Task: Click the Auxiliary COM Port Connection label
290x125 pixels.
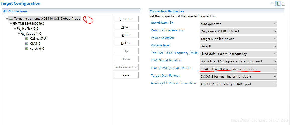Action: (173, 83)
